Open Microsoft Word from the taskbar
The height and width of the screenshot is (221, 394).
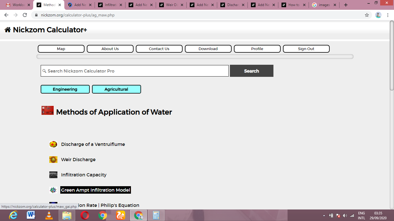[31, 215]
